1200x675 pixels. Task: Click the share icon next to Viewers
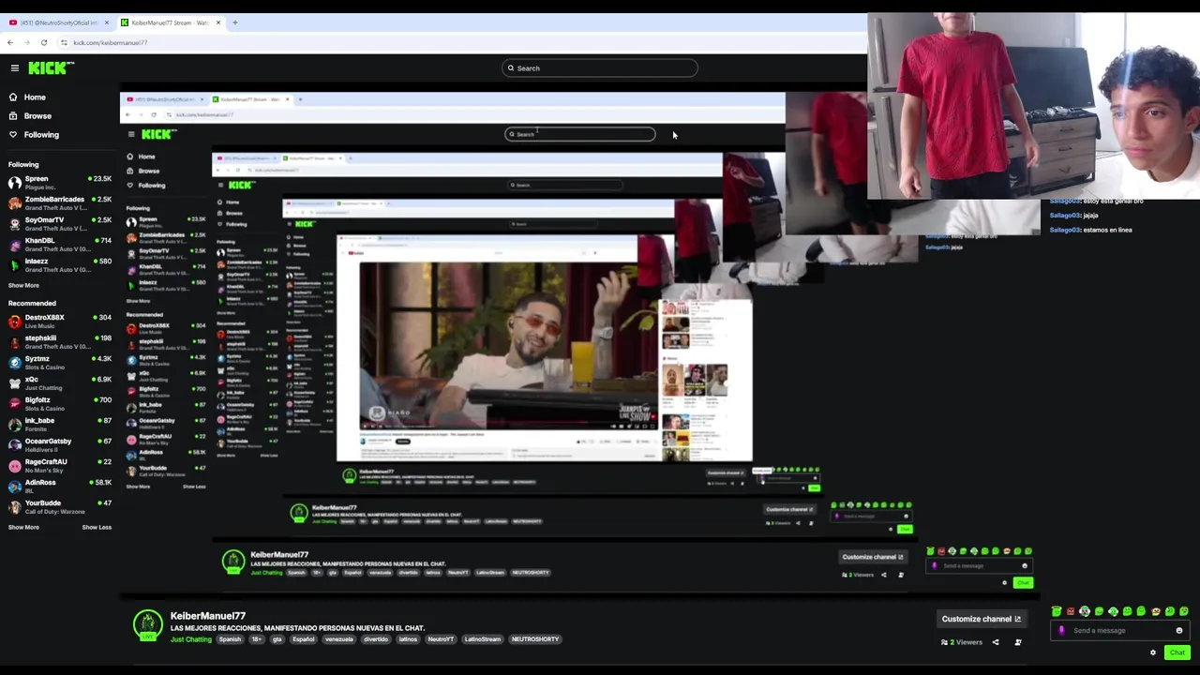click(x=996, y=642)
